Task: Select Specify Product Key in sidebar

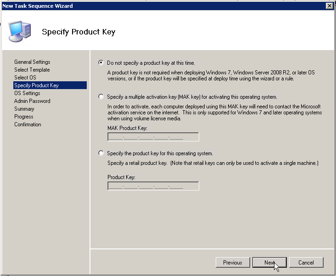Action: (x=36, y=85)
